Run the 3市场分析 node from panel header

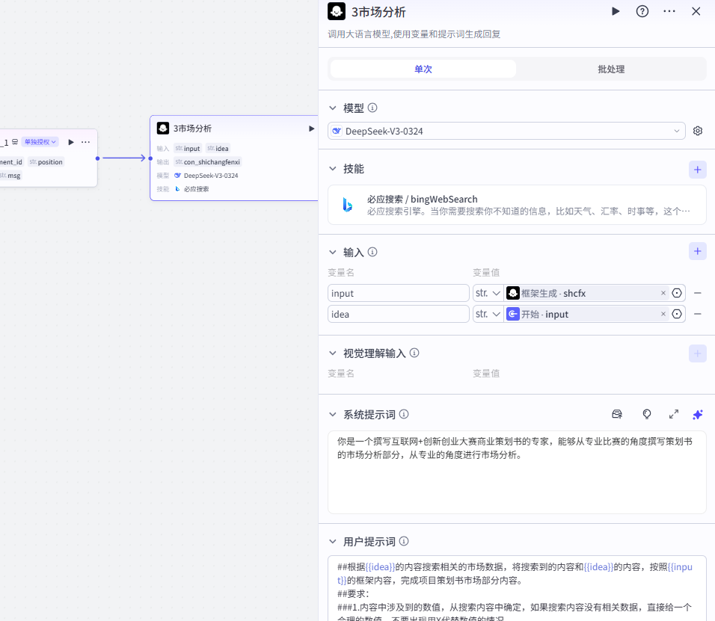coord(616,11)
